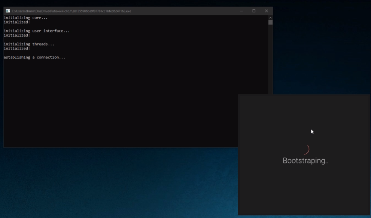Click the "initialized!" line under user interface
Image resolution: width=371 pixels, height=218 pixels.
16,35
